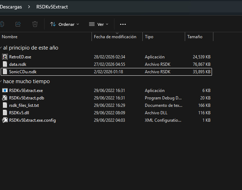Collapse the 'hace mucho tiempo' group
The width and height of the screenshot is (242, 190).
1,81
